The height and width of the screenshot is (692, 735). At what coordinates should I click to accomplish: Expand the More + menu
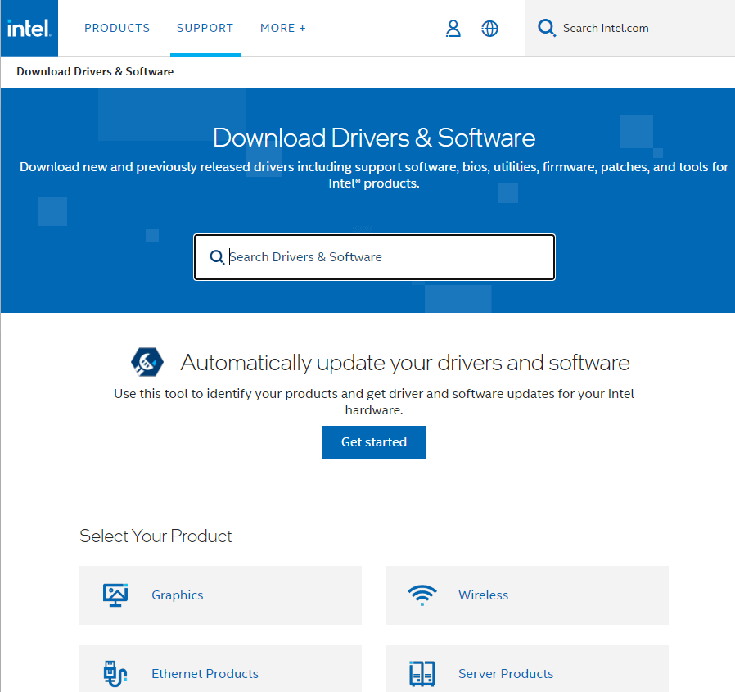tap(282, 28)
